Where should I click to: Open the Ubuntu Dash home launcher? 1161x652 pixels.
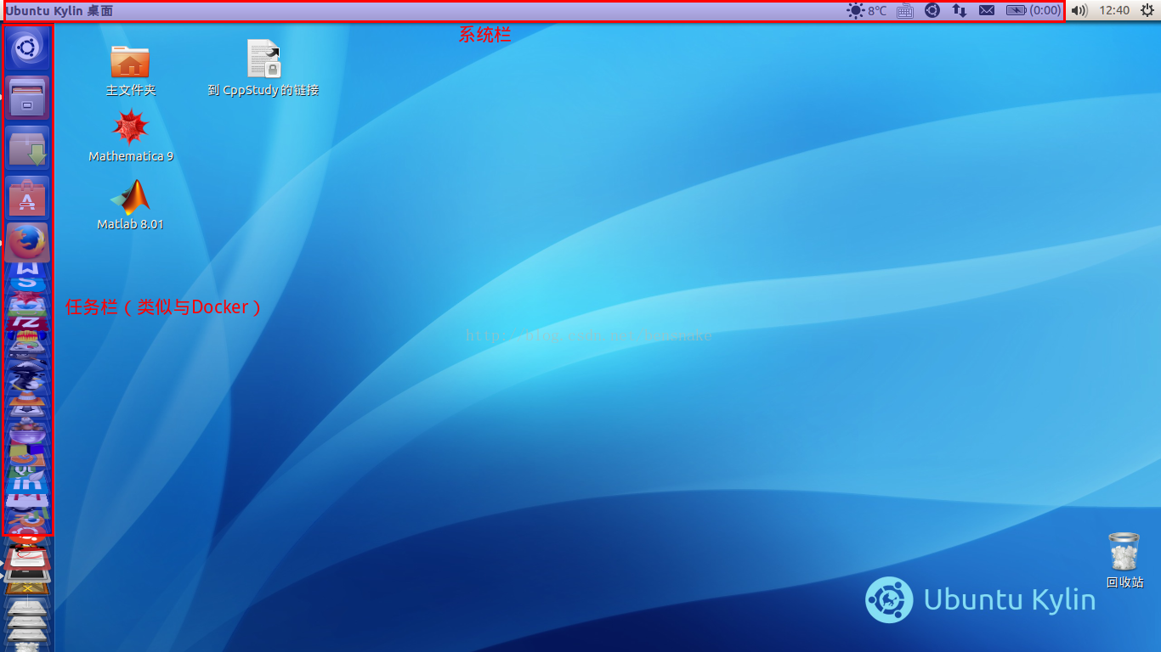(28, 48)
